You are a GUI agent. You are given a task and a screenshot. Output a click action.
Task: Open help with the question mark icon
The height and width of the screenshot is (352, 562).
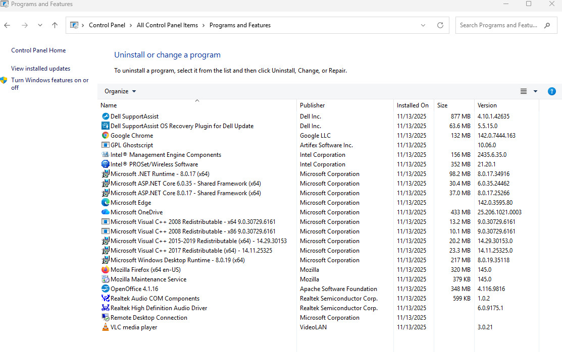click(x=551, y=91)
